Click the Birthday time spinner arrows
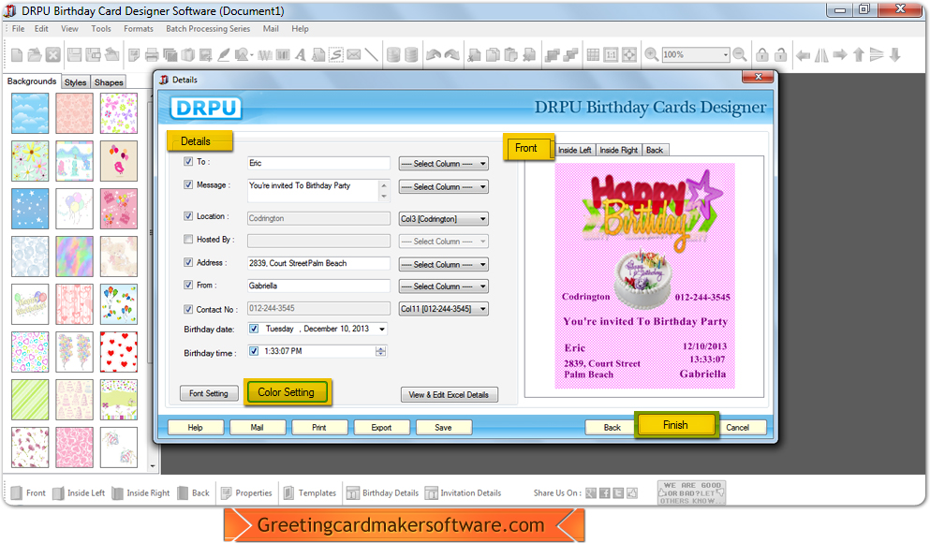The width and height of the screenshot is (930, 543). click(381, 351)
